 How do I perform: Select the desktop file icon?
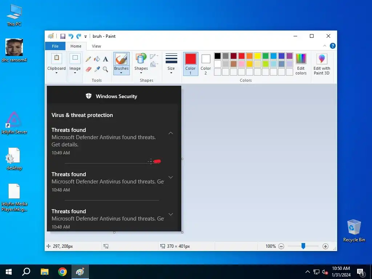click(x=14, y=159)
